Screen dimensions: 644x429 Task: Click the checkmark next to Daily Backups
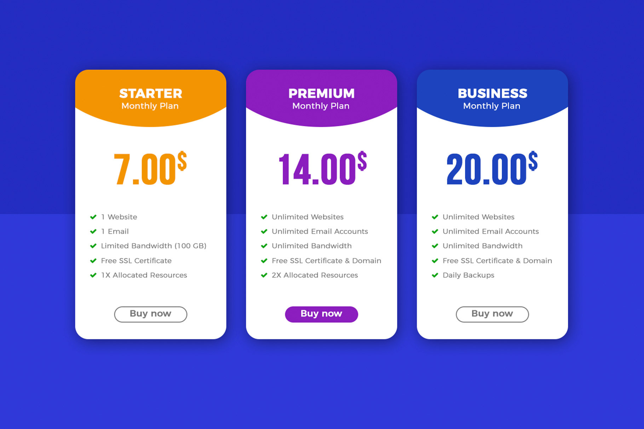coord(435,275)
